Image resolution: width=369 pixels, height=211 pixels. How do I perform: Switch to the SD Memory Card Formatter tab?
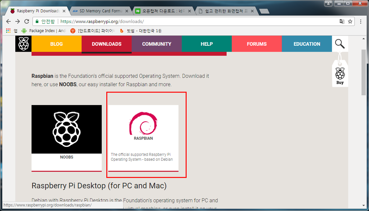point(100,11)
